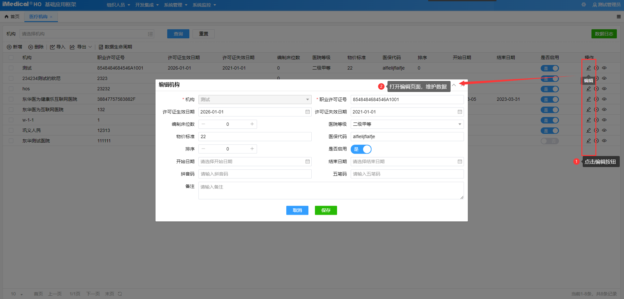This screenshot has height=299, width=624.
Task: Toggle the 是否启用 switch in dialog
Action: (361, 149)
